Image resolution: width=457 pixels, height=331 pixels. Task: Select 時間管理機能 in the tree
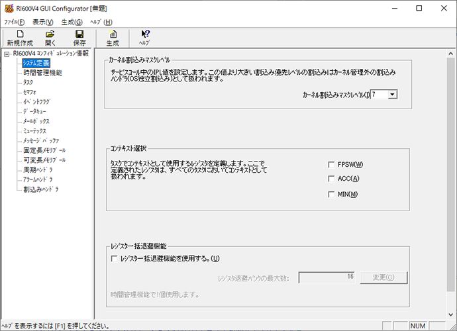click(42, 73)
